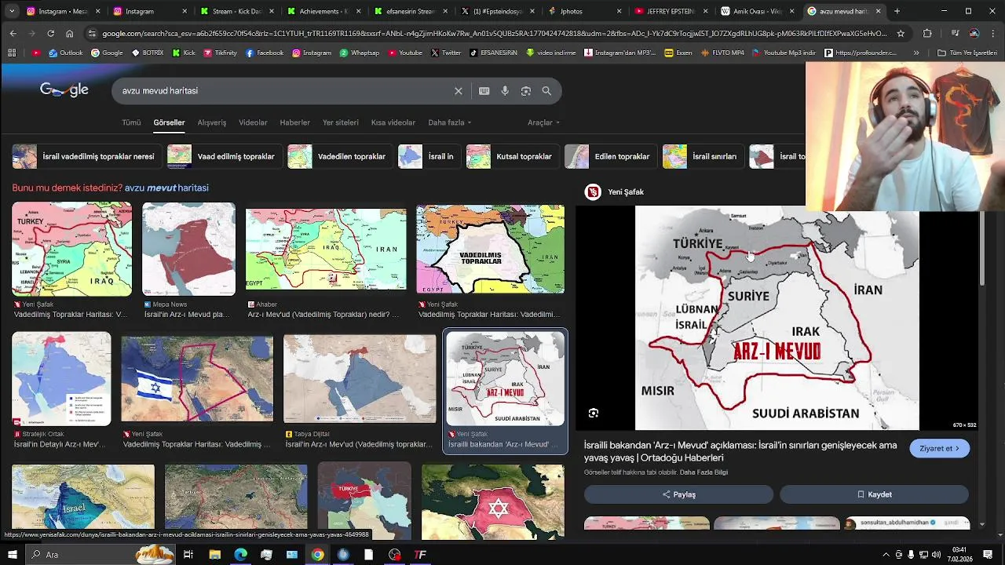The width and height of the screenshot is (1005, 565).
Task: Switch to the Haberler tab
Action: (x=294, y=122)
